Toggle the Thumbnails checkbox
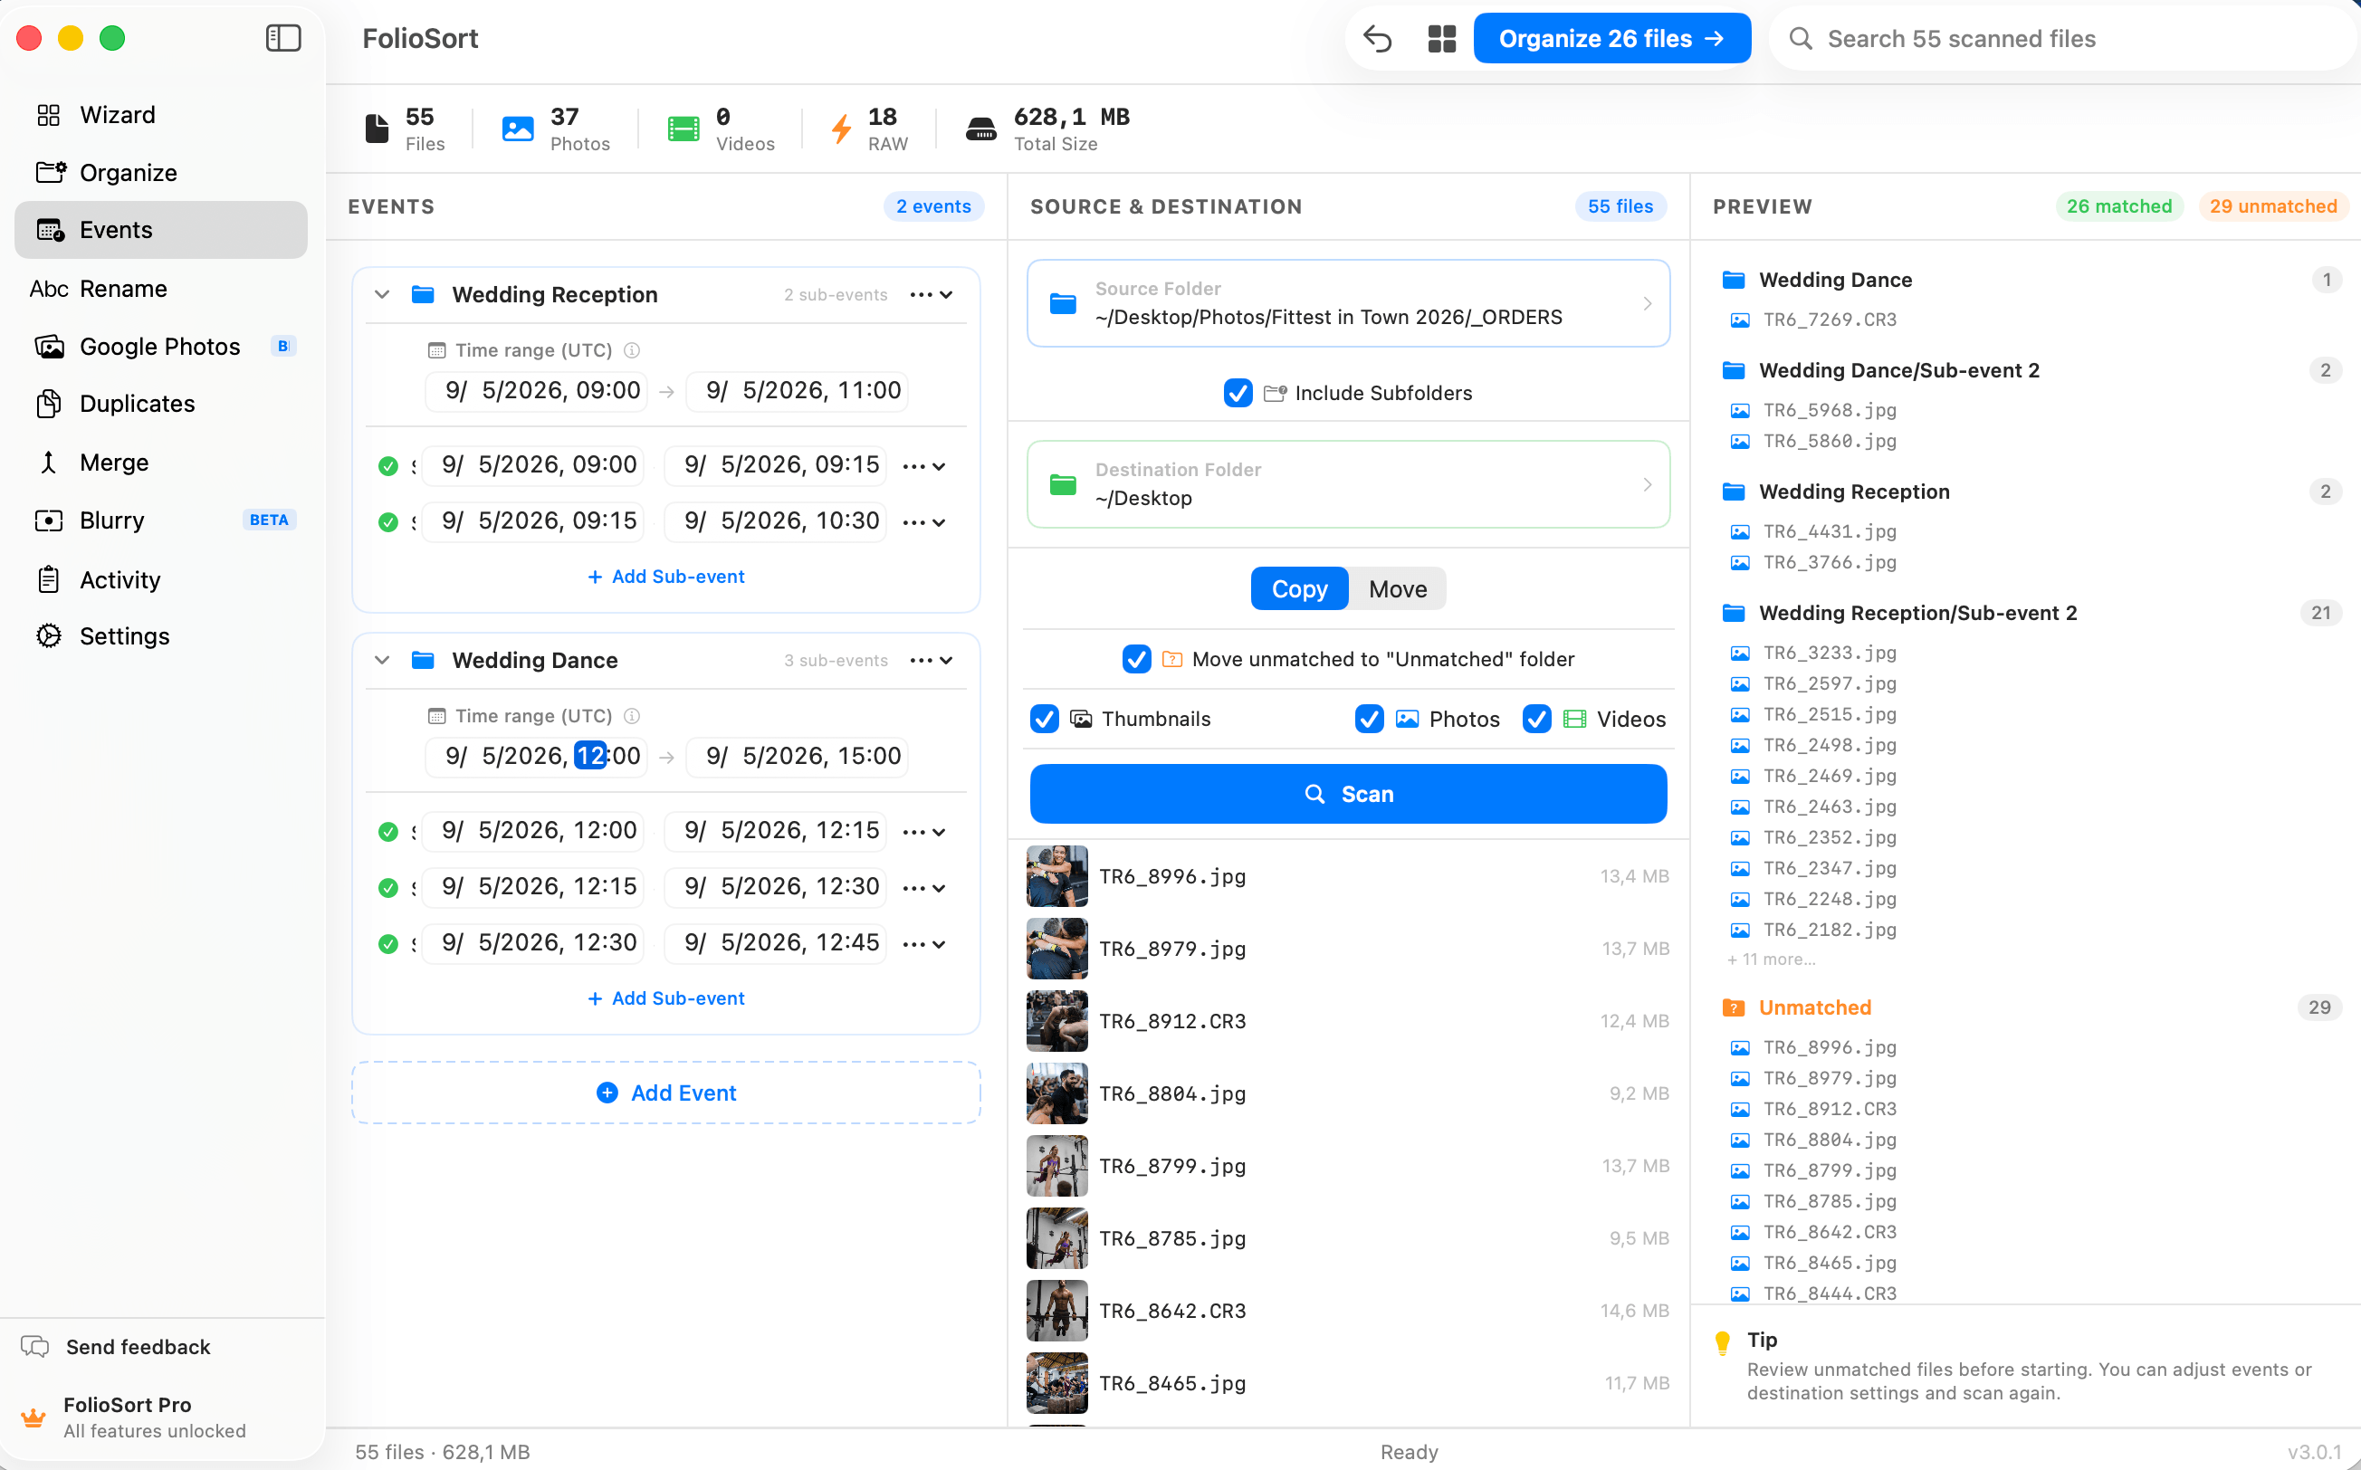Viewport: 2361px width, 1470px height. [1045, 719]
